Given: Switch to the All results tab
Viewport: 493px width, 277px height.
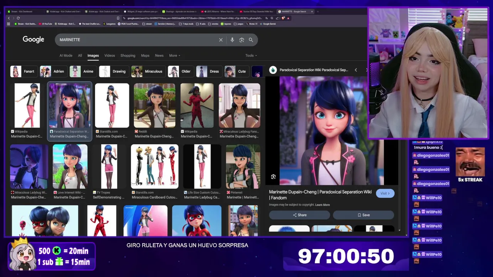Looking at the screenshot, I should click(80, 55).
